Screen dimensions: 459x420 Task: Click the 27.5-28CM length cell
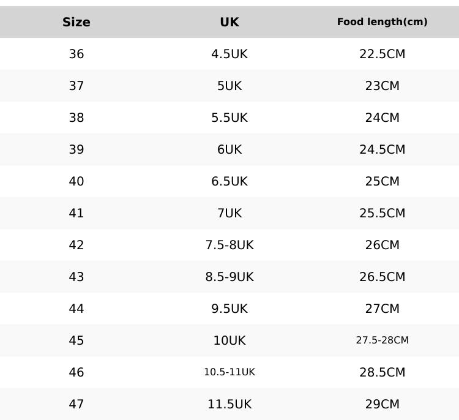pos(382,340)
